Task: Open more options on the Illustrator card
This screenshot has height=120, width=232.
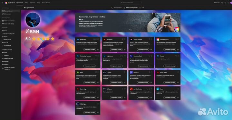Action: tap(124, 49)
